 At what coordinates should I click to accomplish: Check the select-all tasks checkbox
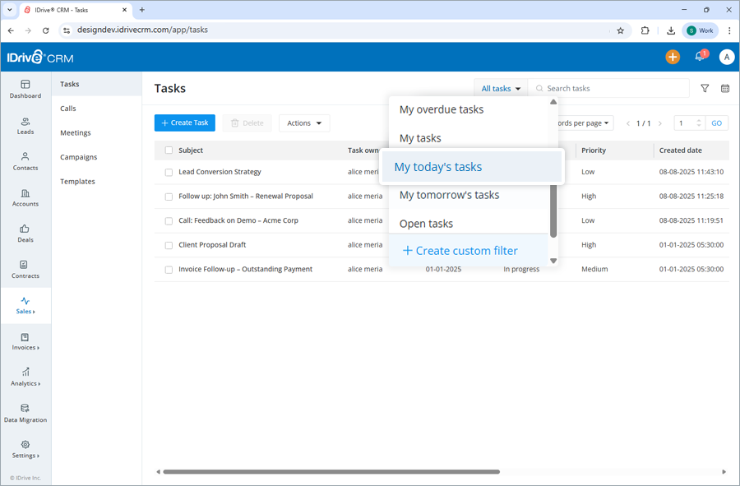[169, 150]
